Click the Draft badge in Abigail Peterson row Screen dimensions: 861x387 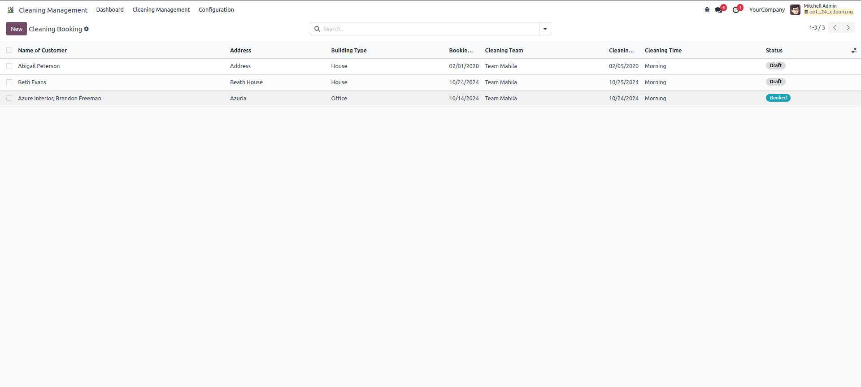pos(775,66)
